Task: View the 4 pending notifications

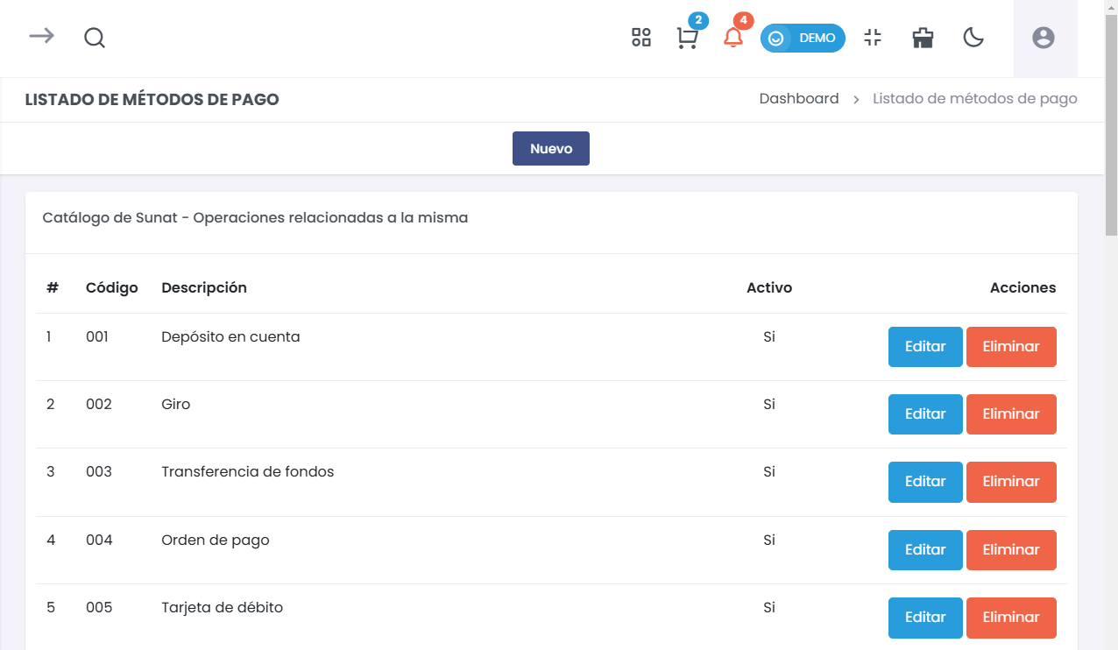Action: [735, 39]
